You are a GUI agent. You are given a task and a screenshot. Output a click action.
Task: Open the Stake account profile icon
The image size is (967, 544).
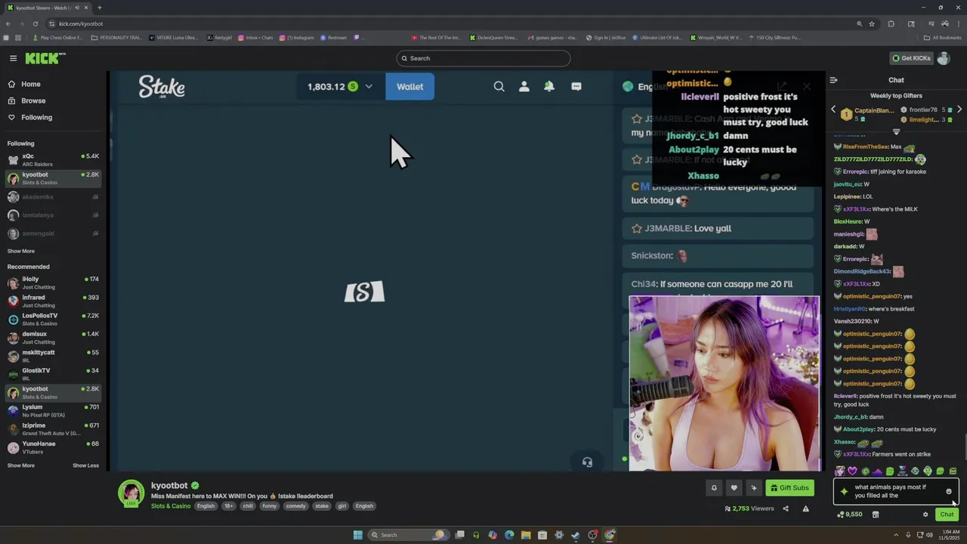524,87
